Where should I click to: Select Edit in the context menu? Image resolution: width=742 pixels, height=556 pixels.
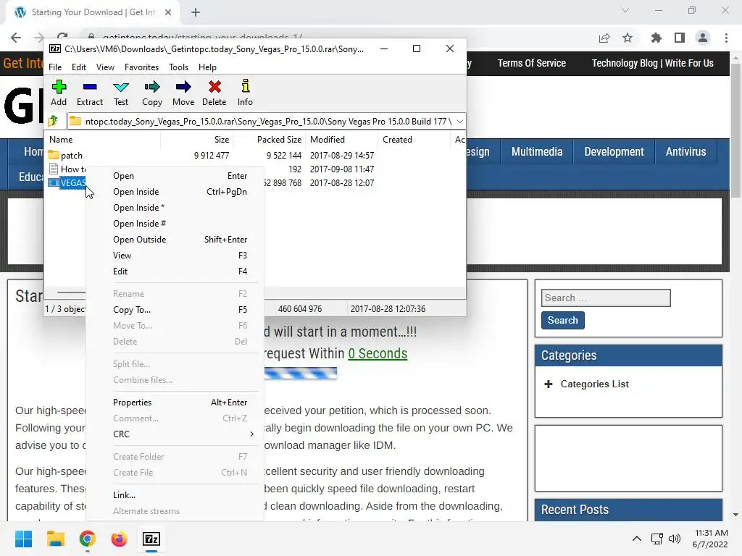coord(175,271)
